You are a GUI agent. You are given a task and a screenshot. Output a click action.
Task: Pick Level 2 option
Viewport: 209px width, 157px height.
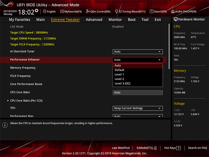[x=138, y=79]
